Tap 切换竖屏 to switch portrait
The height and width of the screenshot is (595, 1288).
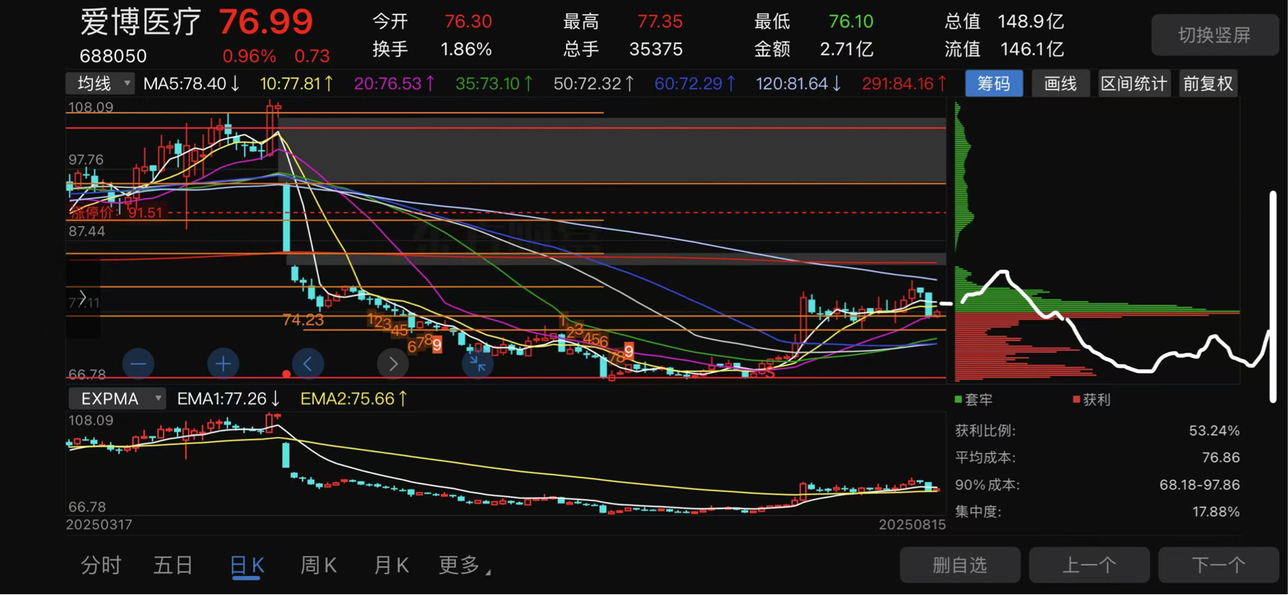coord(1214,35)
